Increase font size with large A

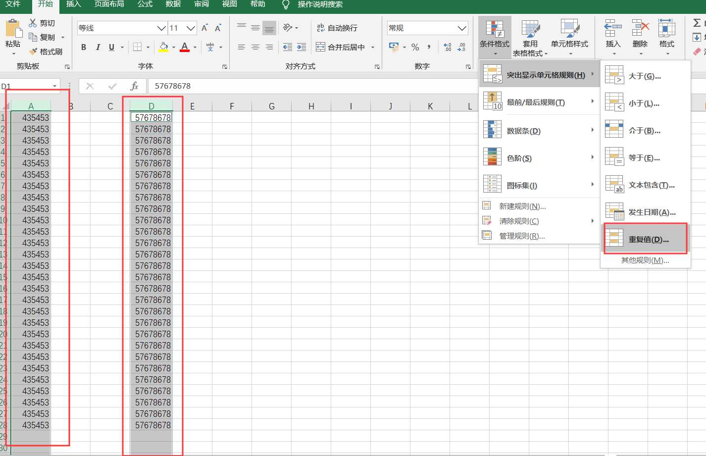204,28
